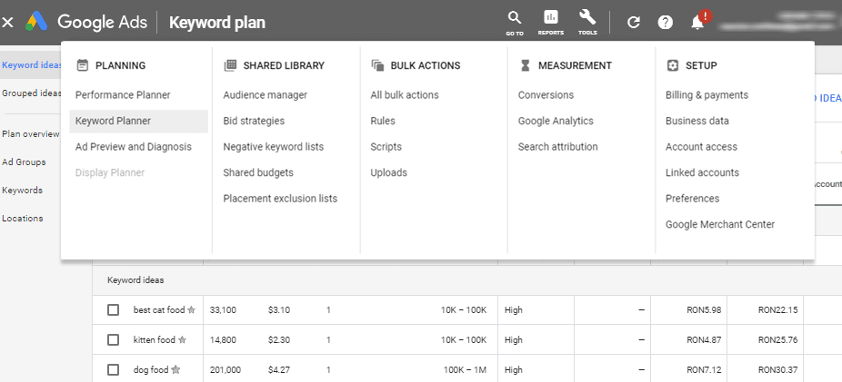Open Search attribution
The height and width of the screenshot is (382, 842).
[558, 147]
